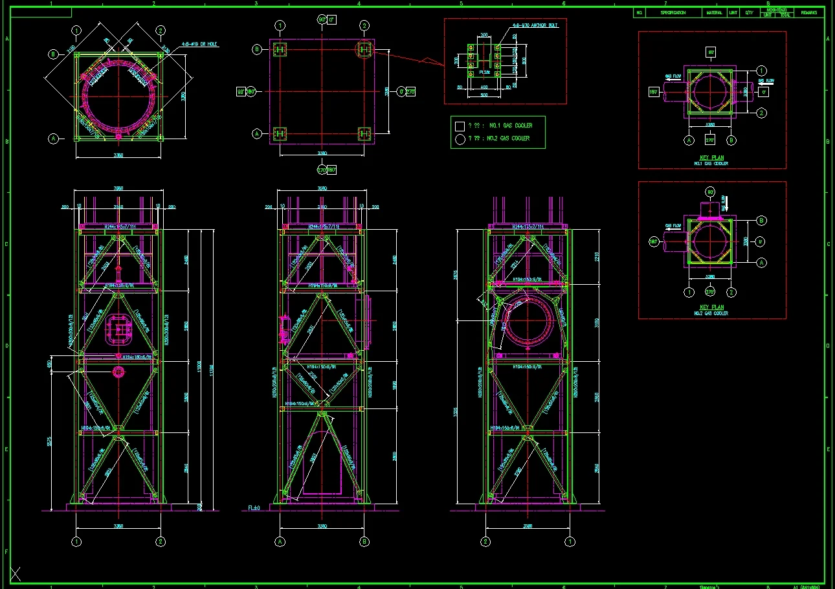Select the circle NO.2 GAS COOLER legend symbol

[460, 139]
